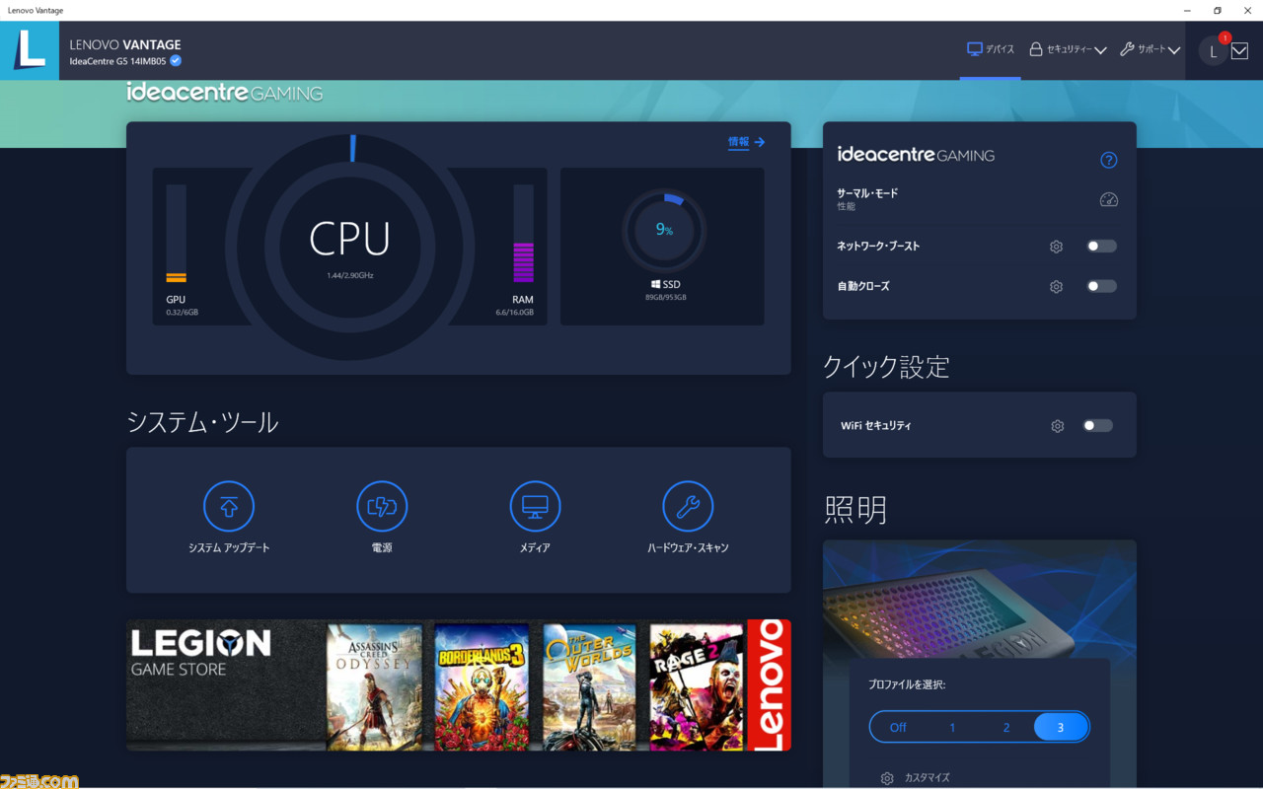Open the Power (電源) tool icon

[382, 507]
